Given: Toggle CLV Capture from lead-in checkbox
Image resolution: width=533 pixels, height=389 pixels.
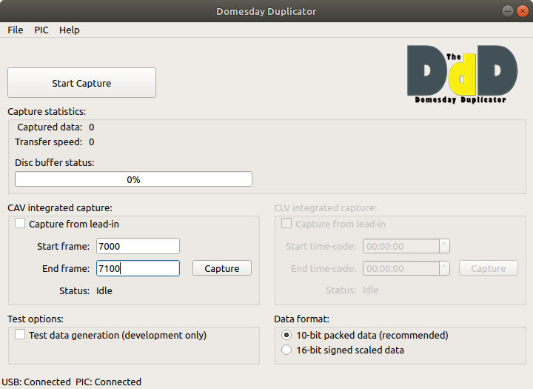Looking at the screenshot, I should 286,224.
